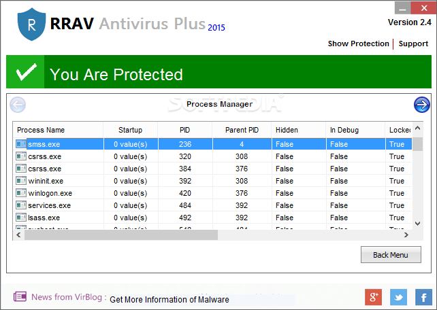Screen dimensions: 437x310
Task: Select the csrss.exe row with PID 320
Action: (214, 156)
